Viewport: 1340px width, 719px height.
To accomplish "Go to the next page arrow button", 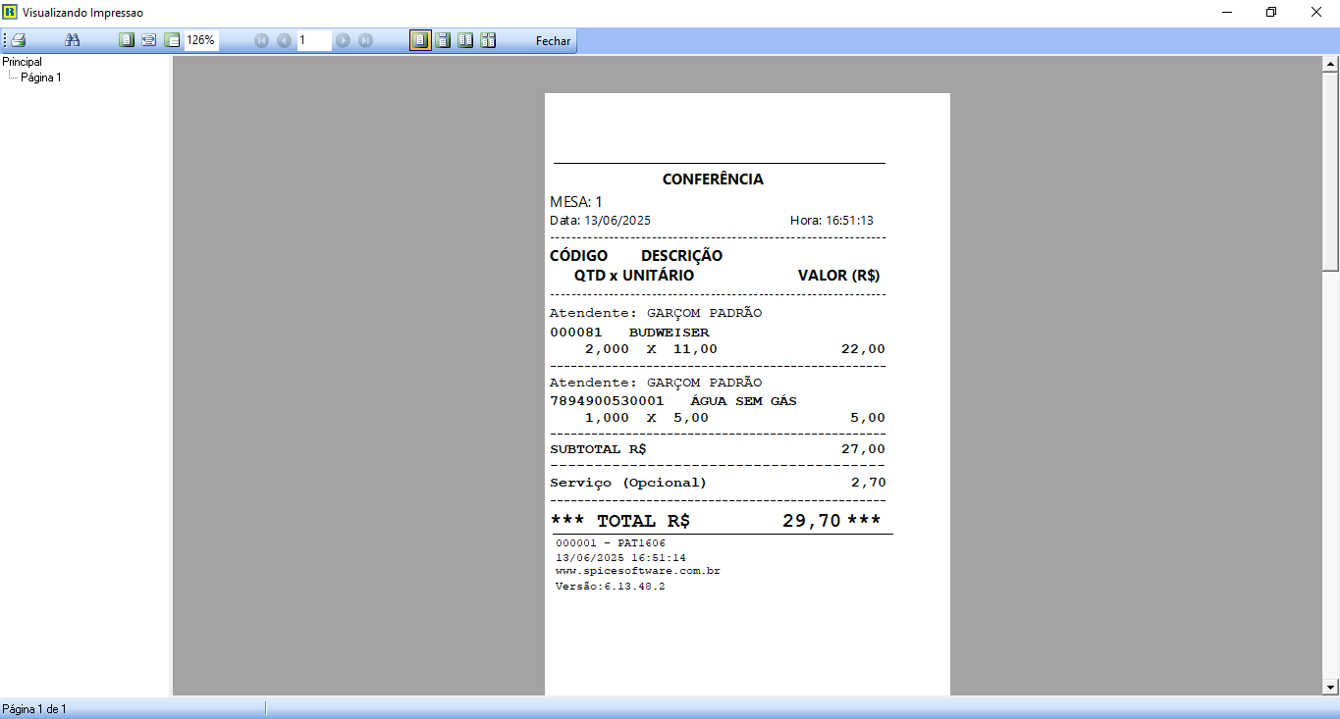I will (x=343, y=40).
